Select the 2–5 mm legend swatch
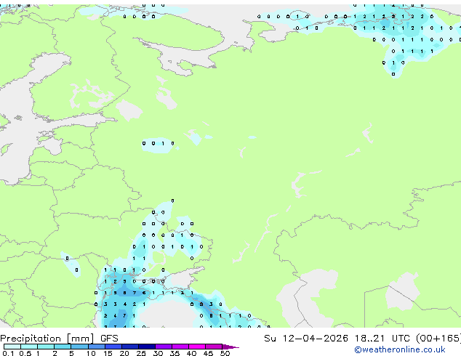The height and width of the screenshot is (356, 461). coord(63,347)
